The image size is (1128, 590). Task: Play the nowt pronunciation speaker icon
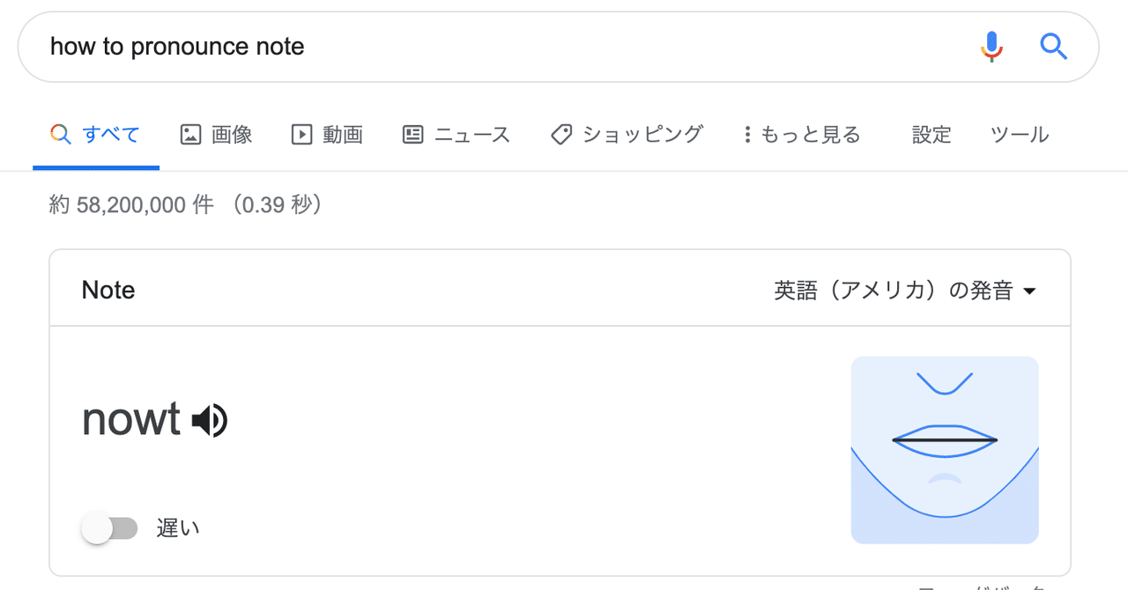click(210, 421)
